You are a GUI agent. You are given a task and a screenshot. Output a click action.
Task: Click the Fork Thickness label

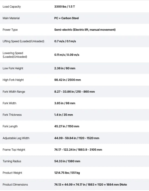point(12,115)
